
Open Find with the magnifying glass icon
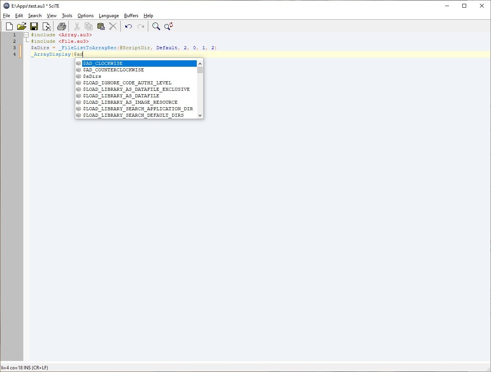(x=156, y=26)
